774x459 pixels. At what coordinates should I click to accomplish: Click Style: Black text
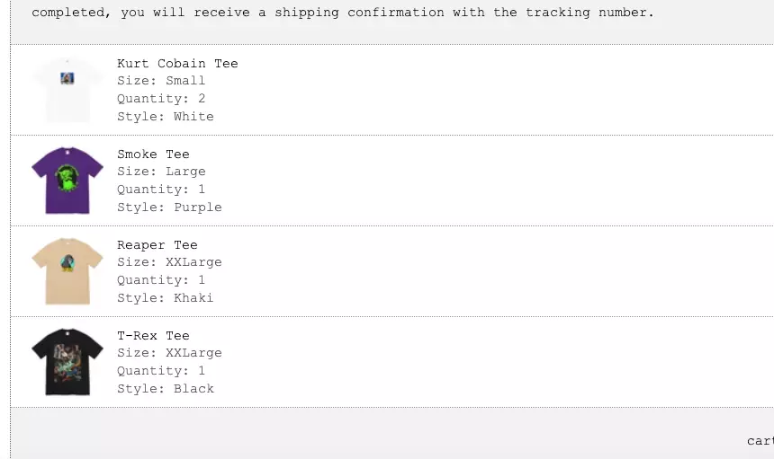click(x=166, y=389)
